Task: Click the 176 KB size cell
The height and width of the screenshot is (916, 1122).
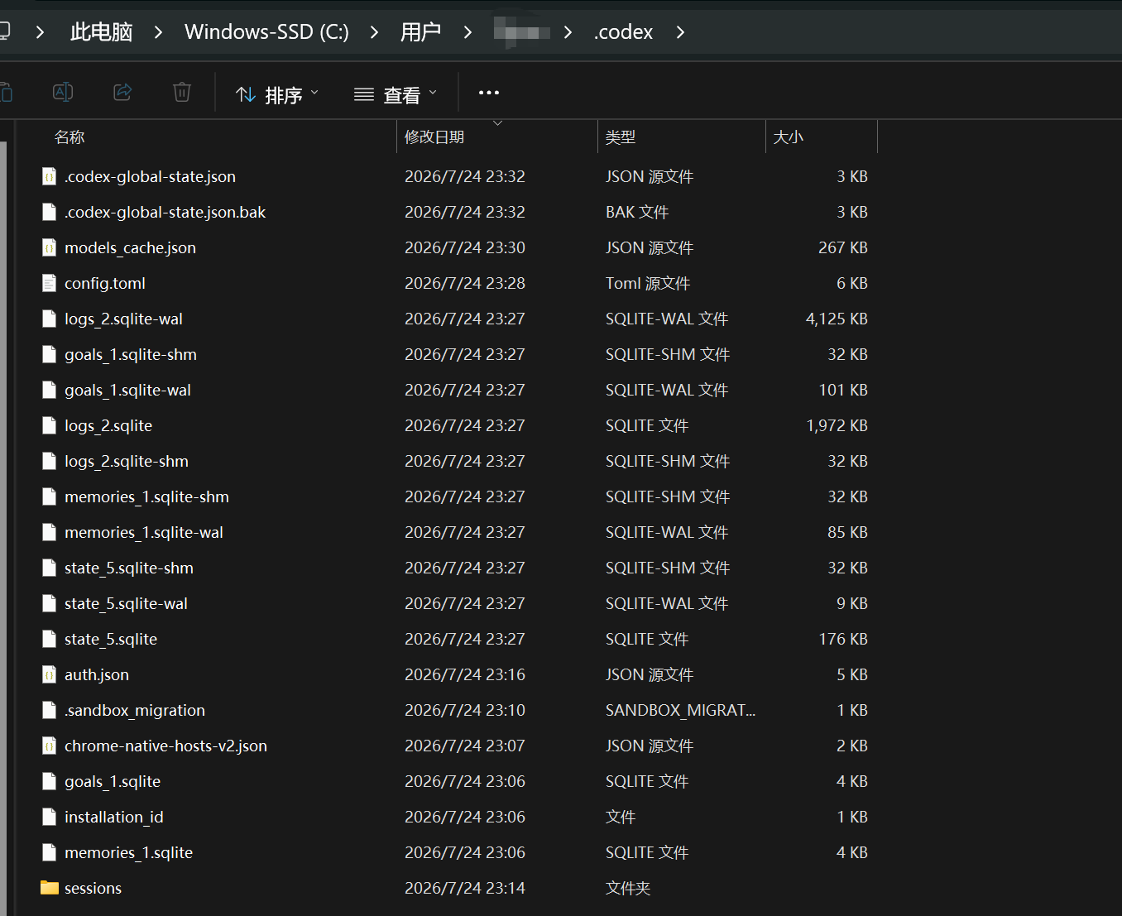Action: [843, 639]
